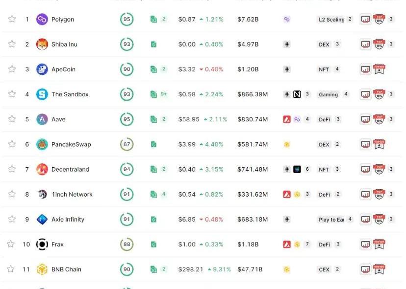Select the CEX tag in BNB Chain row
The height and width of the screenshot is (289, 406).
(x=324, y=269)
